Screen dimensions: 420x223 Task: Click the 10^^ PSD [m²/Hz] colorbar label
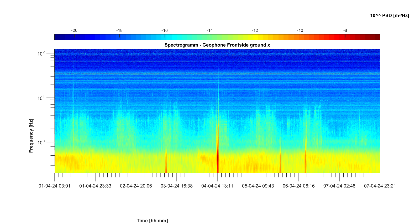[390, 16]
